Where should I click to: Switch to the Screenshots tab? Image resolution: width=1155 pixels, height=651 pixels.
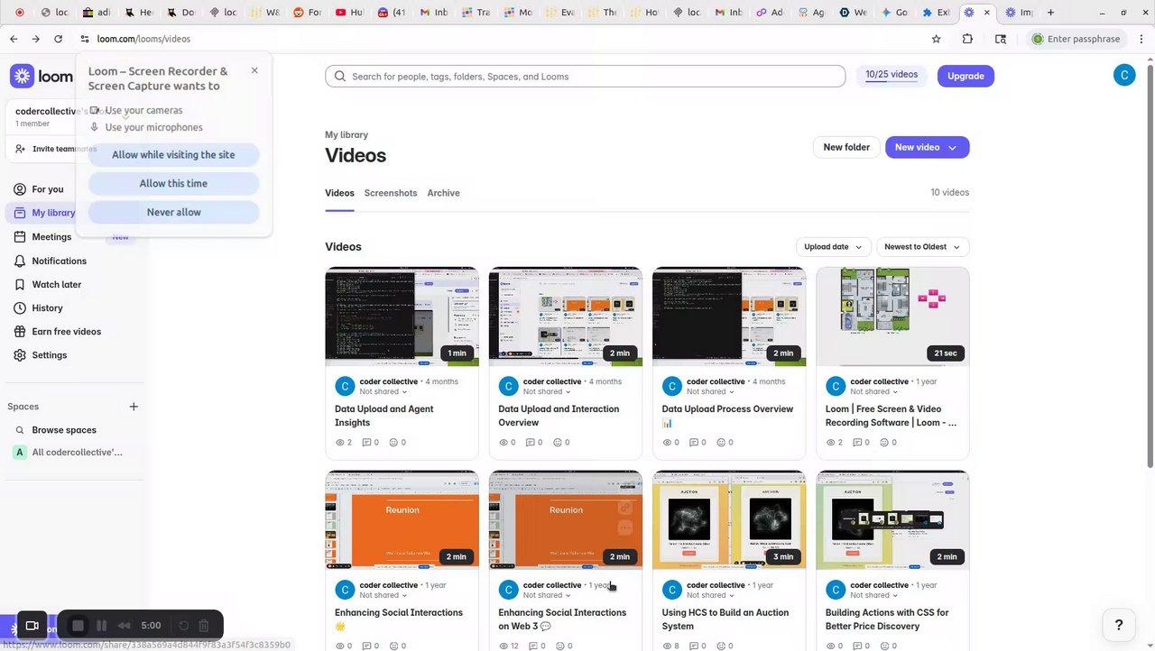pos(391,193)
